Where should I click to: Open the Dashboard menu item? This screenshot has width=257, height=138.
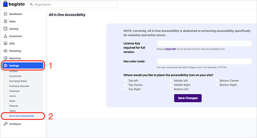pos(16,14)
